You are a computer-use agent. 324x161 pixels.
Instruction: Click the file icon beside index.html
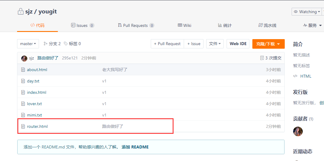[23, 92]
